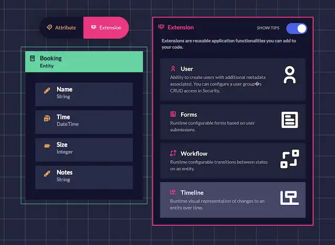Switch to the Extension tab

coord(106,28)
